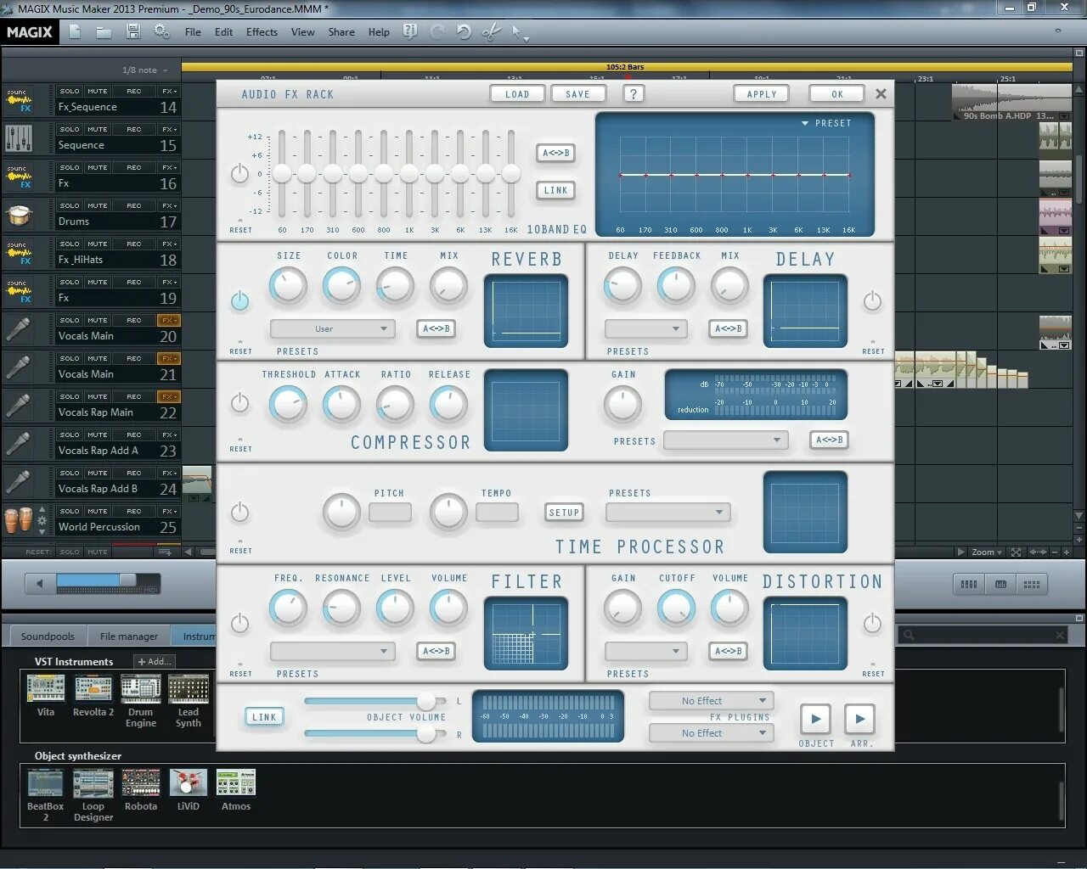Solo the Drums track 17
This screenshot has height=869, width=1087.
pos(70,205)
